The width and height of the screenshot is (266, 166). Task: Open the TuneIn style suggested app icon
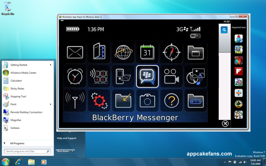(x=239, y=93)
